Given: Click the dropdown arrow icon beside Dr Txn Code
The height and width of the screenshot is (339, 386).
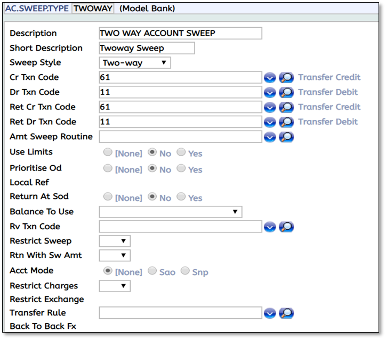Looking at the screenshot, I should (x=270, y=92).
